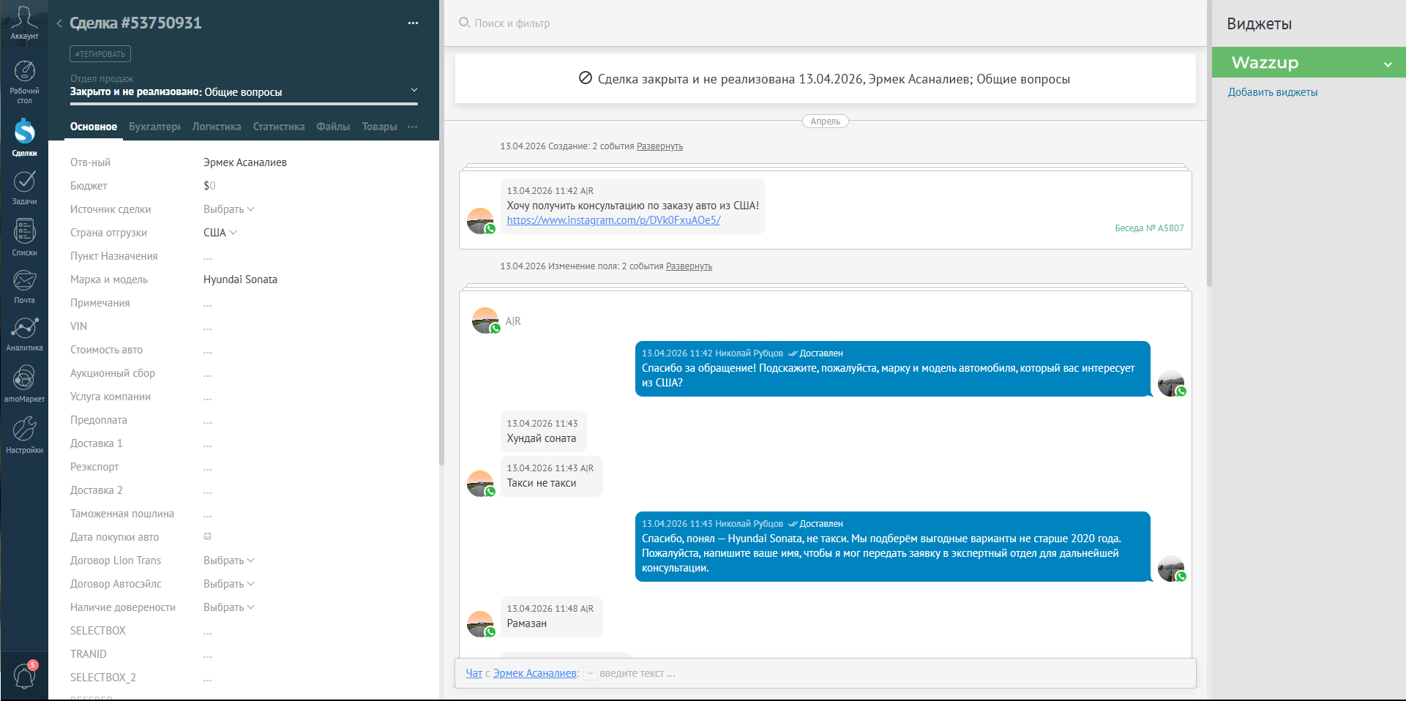1406x701 pixels.
Task: Switch to the Логистика tab
Action: 217,127
